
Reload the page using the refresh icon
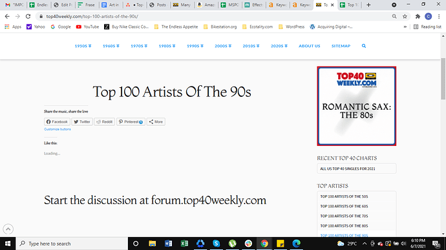pyautogui.click(x=28, y=17)
